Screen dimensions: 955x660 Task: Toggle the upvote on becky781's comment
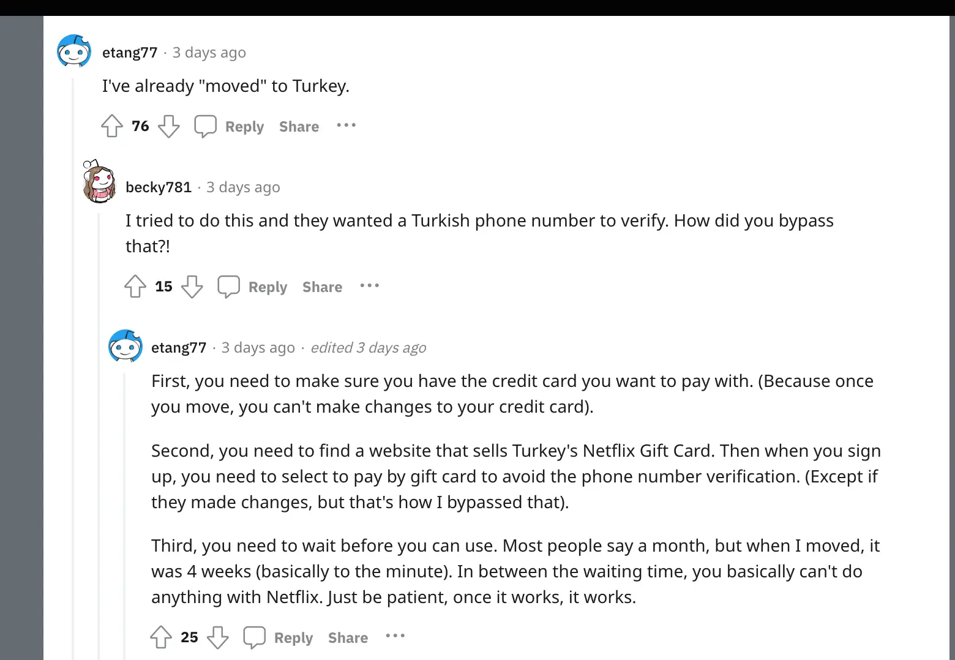[x=135, y=287]
